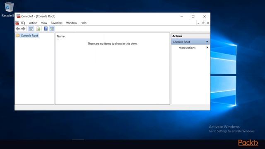This screenshot has width=265, height=149.
Task: Click the Name column header
Action: (x=61, y=36)
